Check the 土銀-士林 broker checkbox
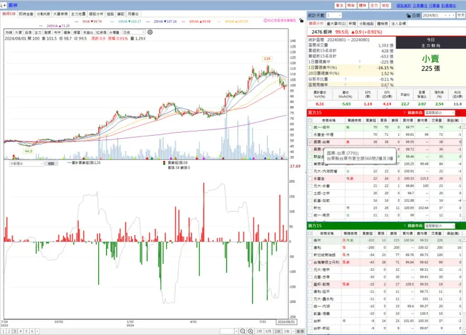The height and width of the screenshot is (335, 466). (x=310, y=193)
